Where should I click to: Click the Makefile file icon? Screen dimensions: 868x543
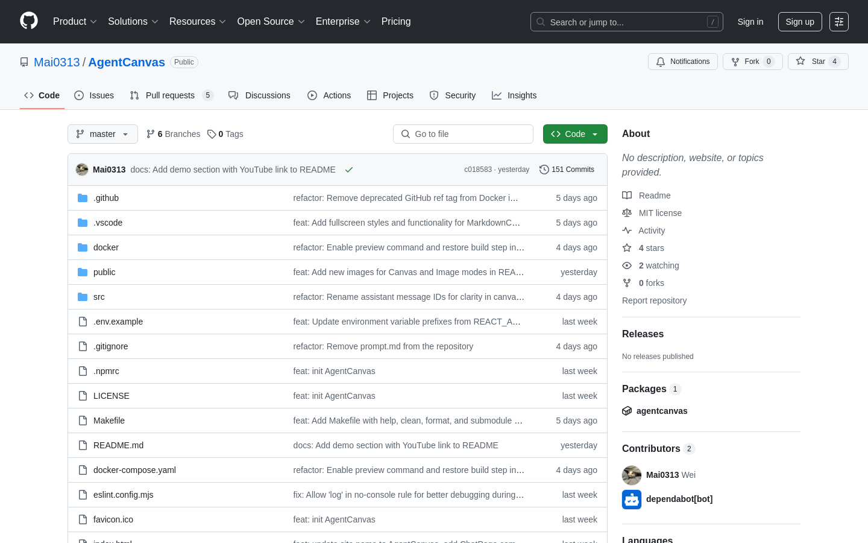click(x=83, y=421)
